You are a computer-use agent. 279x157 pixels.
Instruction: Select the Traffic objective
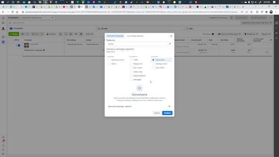pyautogui.click(x=134, y=60)
